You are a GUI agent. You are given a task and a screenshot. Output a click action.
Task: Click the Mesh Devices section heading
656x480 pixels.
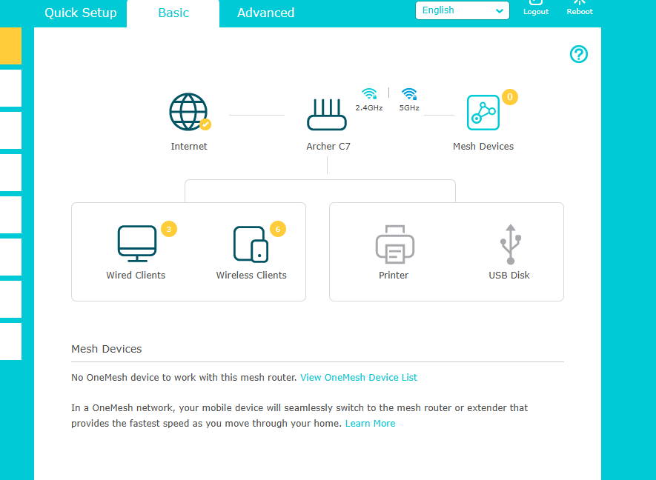click(x=107, y=349)
